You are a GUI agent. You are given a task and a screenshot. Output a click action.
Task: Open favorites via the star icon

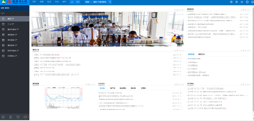coord(242,2)
